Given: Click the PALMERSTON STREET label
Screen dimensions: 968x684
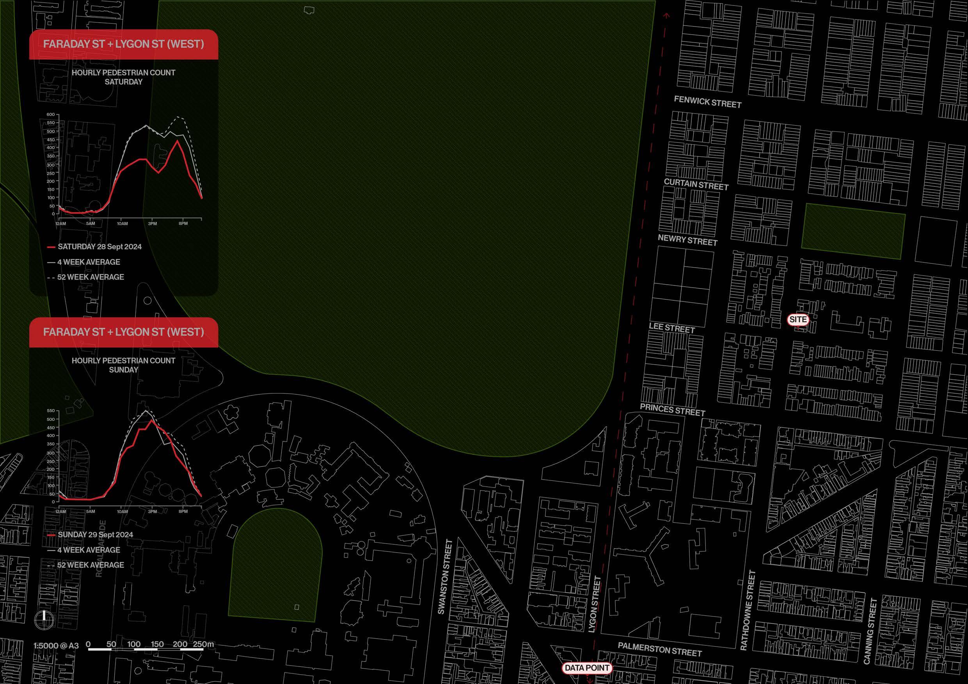Looking at the screenshot, I should pyautogui.click(x=660, y=649).
